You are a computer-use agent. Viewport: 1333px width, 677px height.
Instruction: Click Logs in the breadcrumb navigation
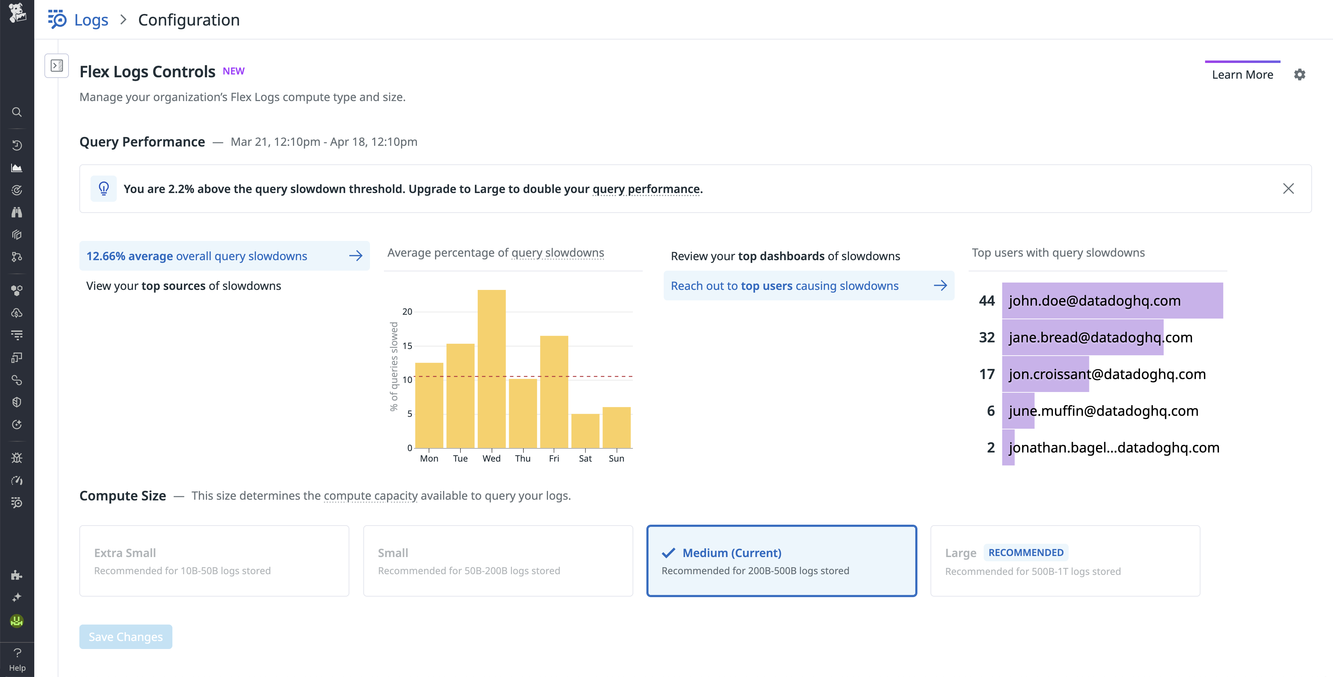tap(91, 20)
